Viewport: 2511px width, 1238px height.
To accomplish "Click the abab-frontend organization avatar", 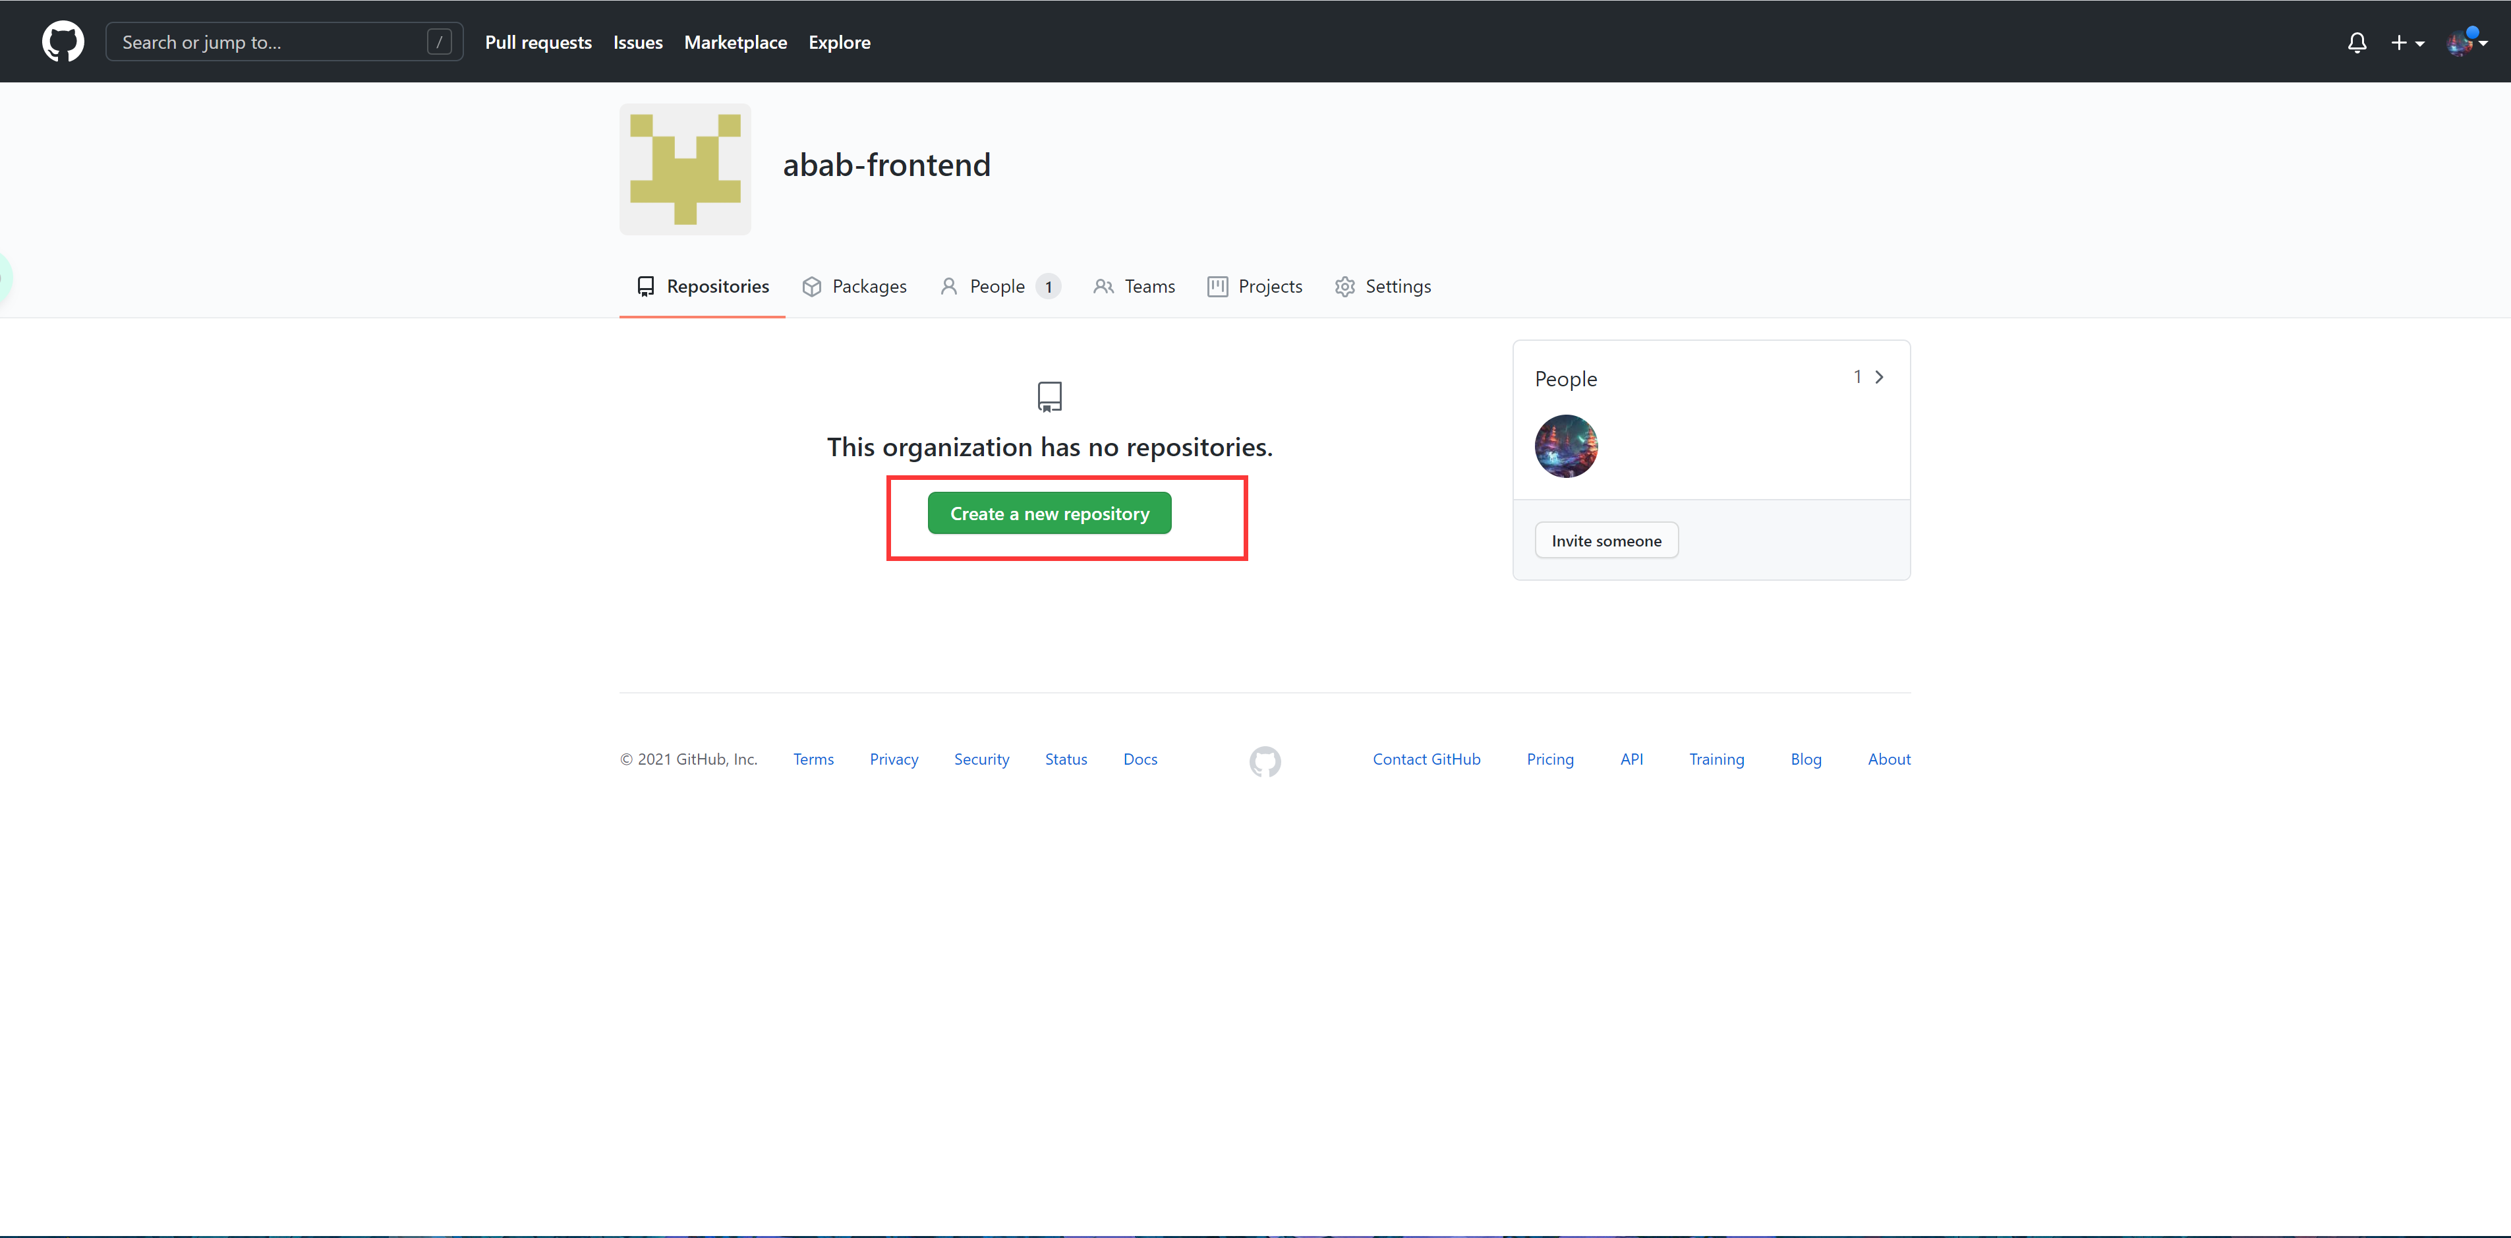I will click(x=685, y=169).
